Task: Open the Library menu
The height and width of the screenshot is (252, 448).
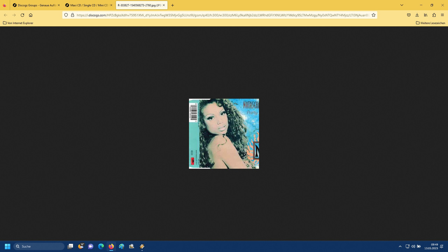Action: (x=426, y=15)
